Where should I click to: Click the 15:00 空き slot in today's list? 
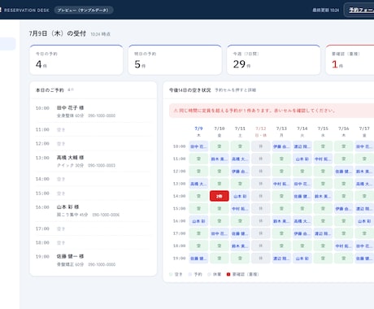[x=93, y=194]
